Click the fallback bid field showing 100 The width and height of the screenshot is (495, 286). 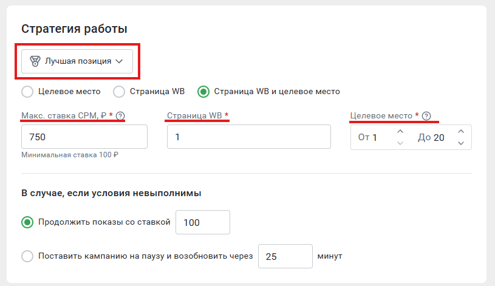pos(203,222)
